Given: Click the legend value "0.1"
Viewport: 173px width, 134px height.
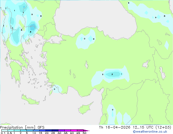Looking at the screenshot, I should (x=3, y=133).
